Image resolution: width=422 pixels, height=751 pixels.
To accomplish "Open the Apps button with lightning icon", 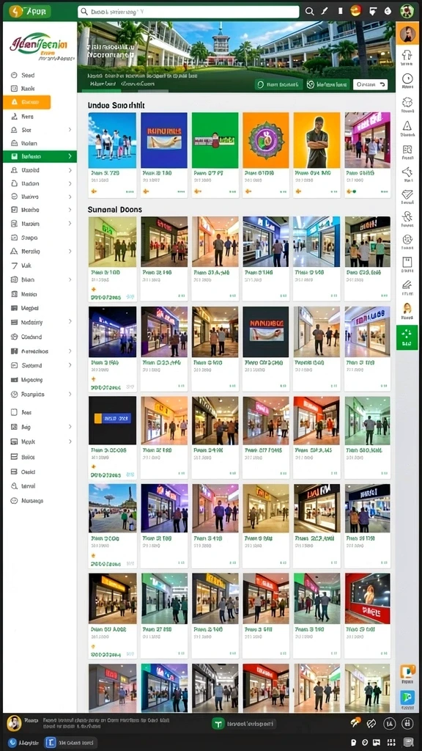I will coord(29,12).
